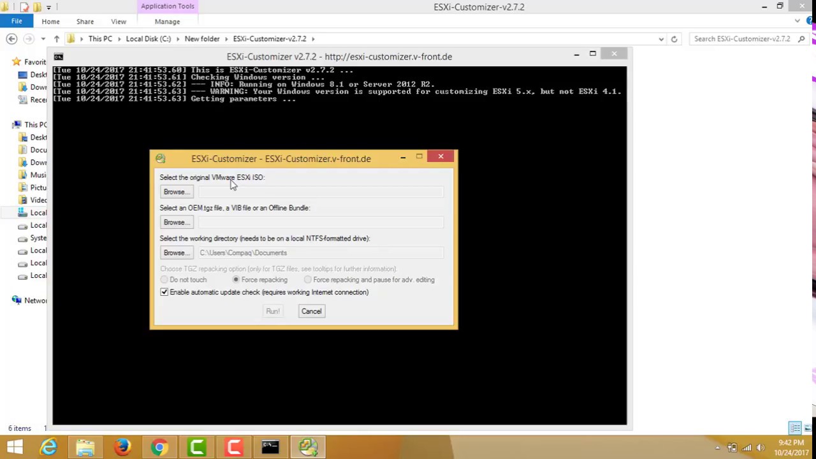Open the File tab in Explorer
Image resolution: width=816 pixels, height=459 pixels.
pyautogui.click(x=17, y=22)
